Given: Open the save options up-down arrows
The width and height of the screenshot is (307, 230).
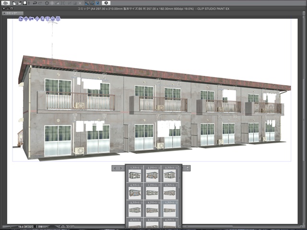Looking at the screenshot, I should (29, 3).
